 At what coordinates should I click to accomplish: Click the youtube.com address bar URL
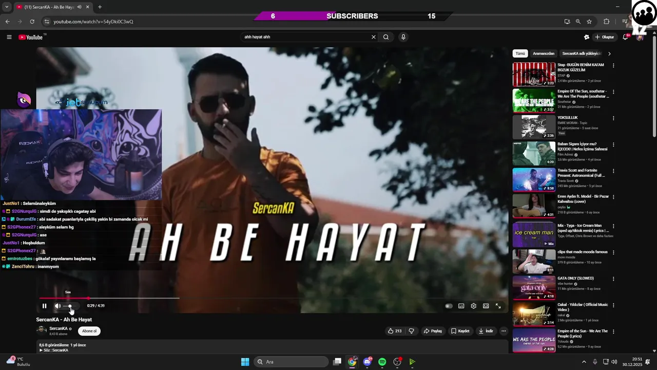tap(93, 22)
